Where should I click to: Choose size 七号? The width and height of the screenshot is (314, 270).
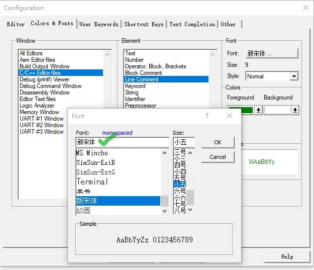pos(180,204)
